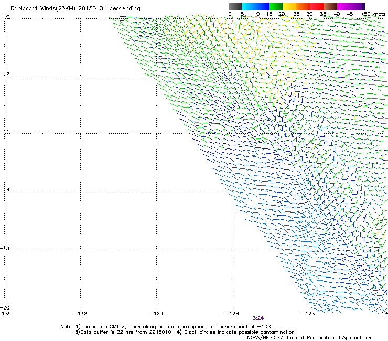The width and height of the screenshot is (388, 341).
Task: Click the yellow 20-25 knots color band
Action: (x=289, y=6)
